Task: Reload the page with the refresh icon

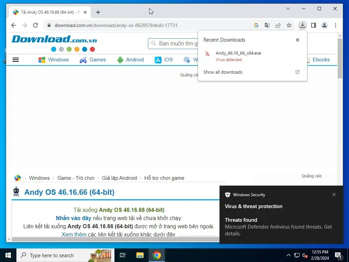Action: tap(35, 25)
